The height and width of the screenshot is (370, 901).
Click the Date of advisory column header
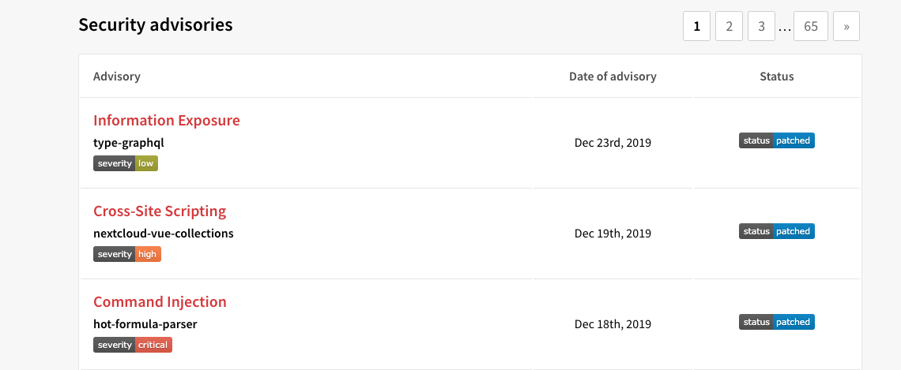click(613, 77)
